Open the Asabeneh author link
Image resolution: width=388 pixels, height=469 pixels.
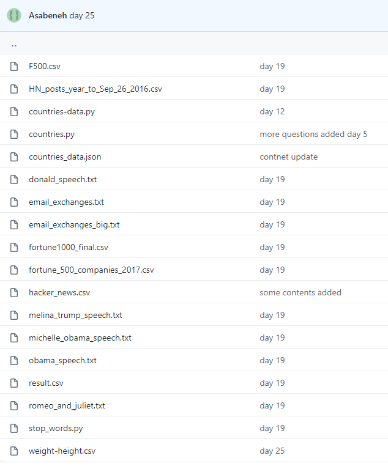pyautogui.click(x=48, y=15)
